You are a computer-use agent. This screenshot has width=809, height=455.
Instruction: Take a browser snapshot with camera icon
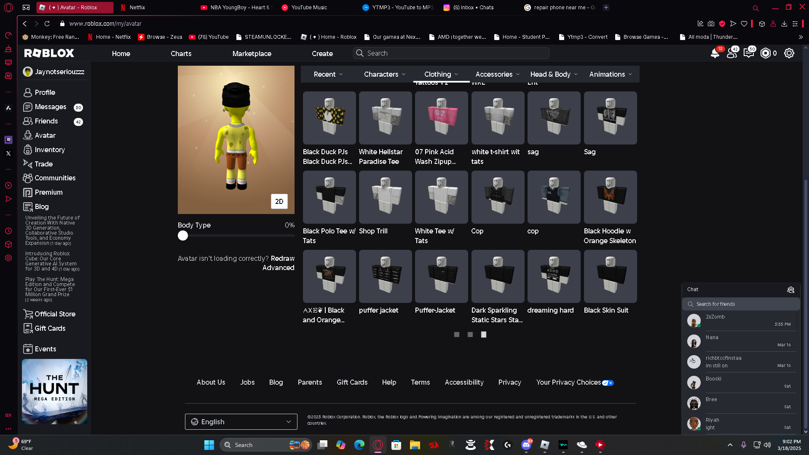711,24
